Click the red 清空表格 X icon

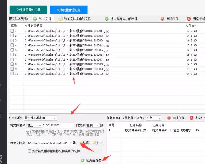(189, 19)
